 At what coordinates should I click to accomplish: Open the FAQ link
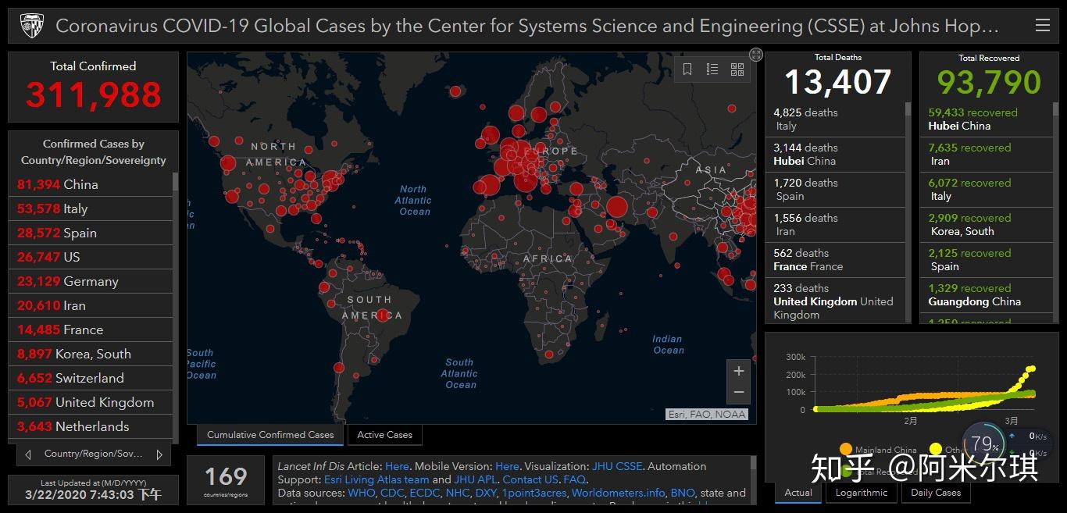[x=574, y=479]
